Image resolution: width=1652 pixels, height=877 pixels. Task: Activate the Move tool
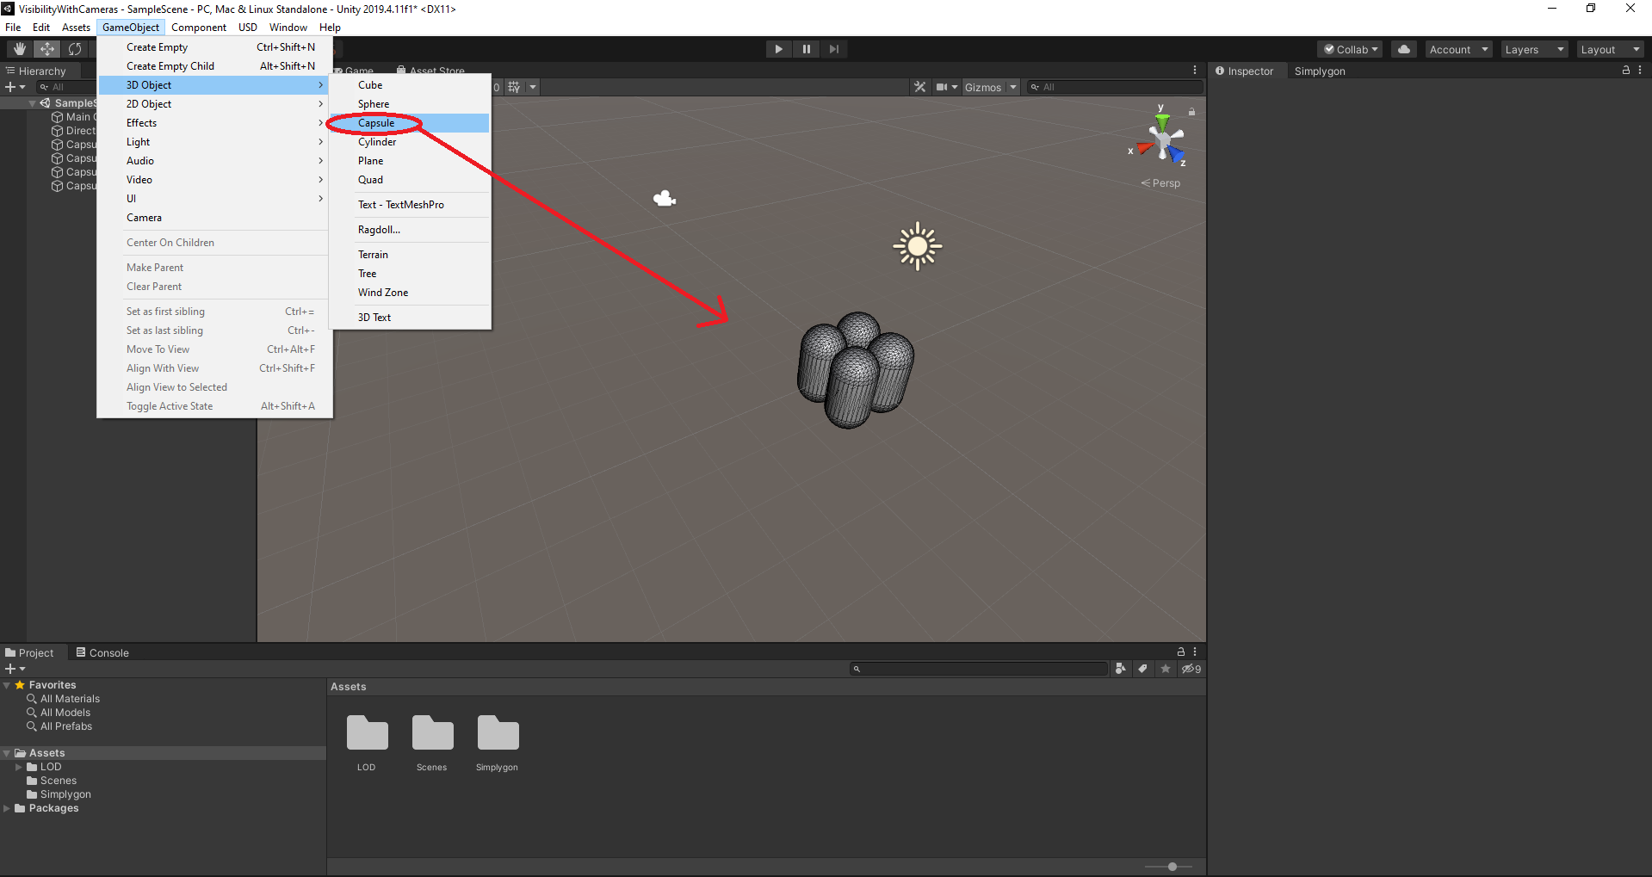[46, 49]
